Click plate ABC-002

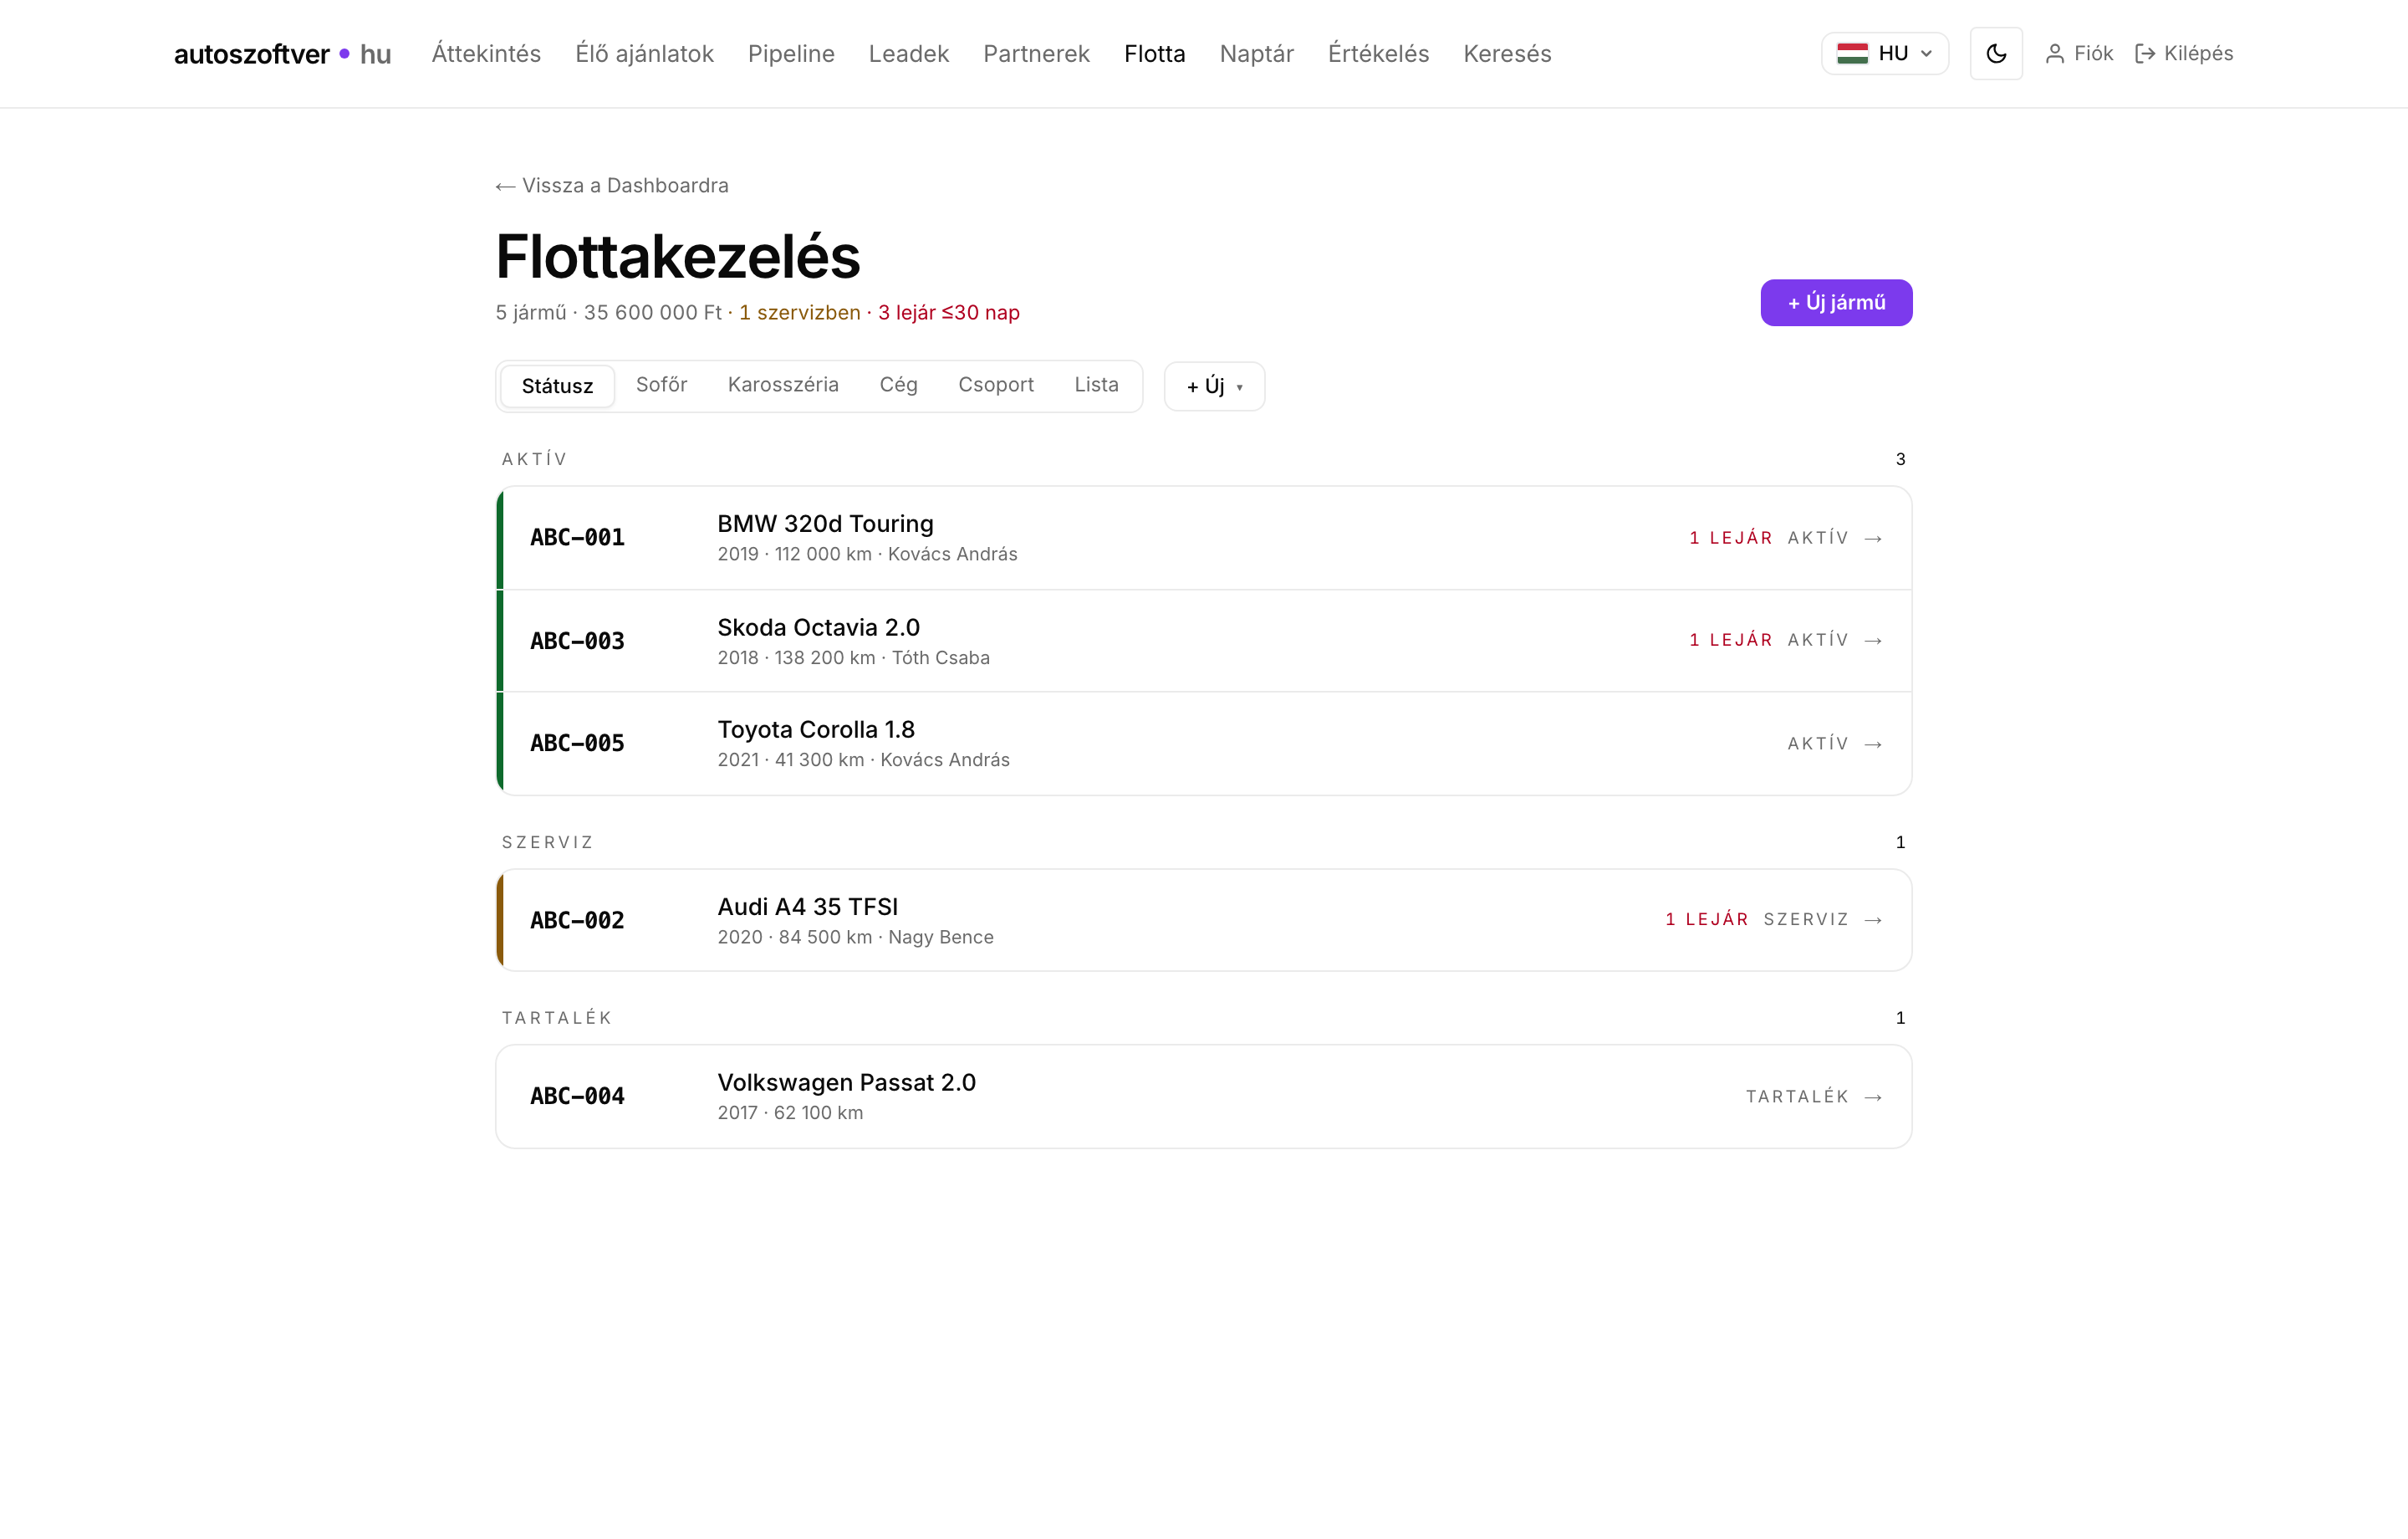(x=577, y=919)
